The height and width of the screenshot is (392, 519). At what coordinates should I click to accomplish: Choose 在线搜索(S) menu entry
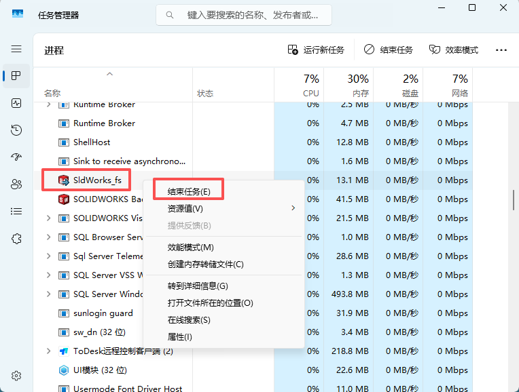point(223,320)
